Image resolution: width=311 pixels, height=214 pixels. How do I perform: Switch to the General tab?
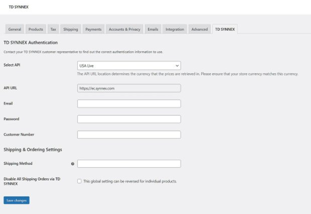point(15,29)
